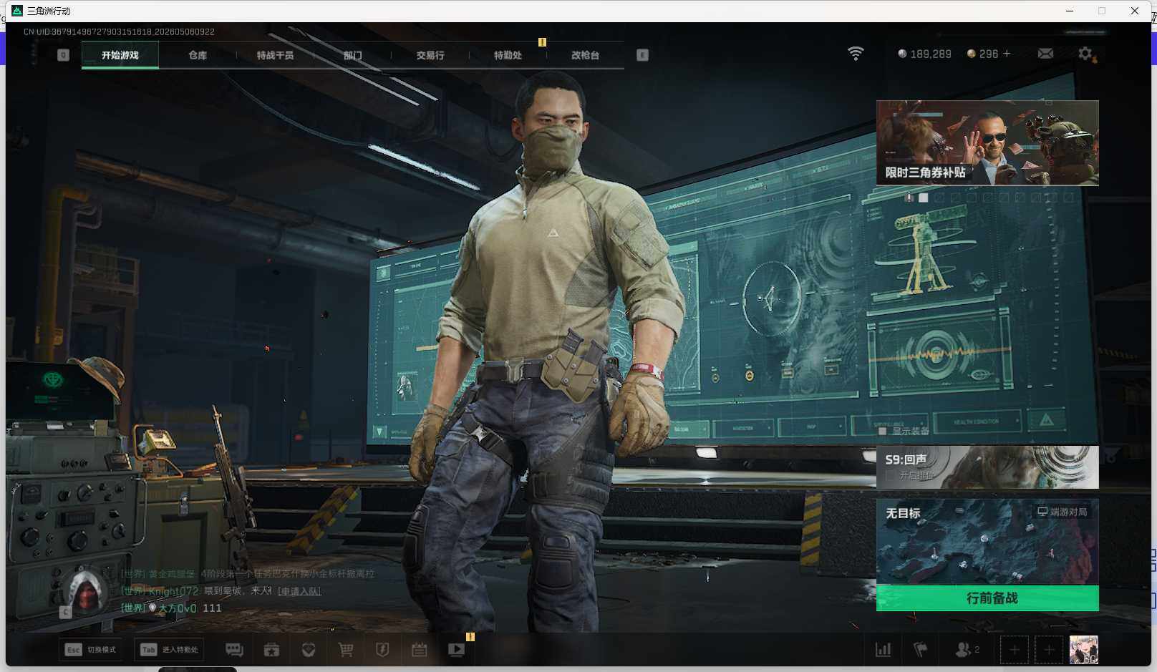Click the E next-tab key icon
Screen dimensions: 1157x672
(642, 55)
